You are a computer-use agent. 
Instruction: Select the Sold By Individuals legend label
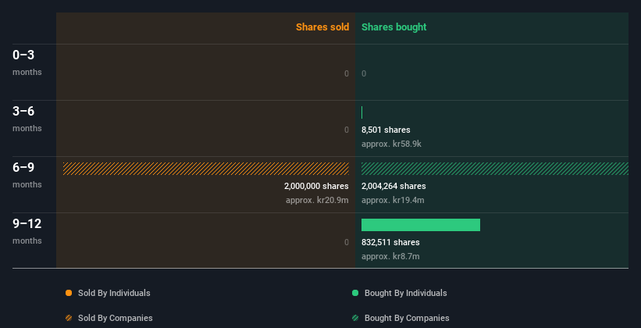coord(114,293)
